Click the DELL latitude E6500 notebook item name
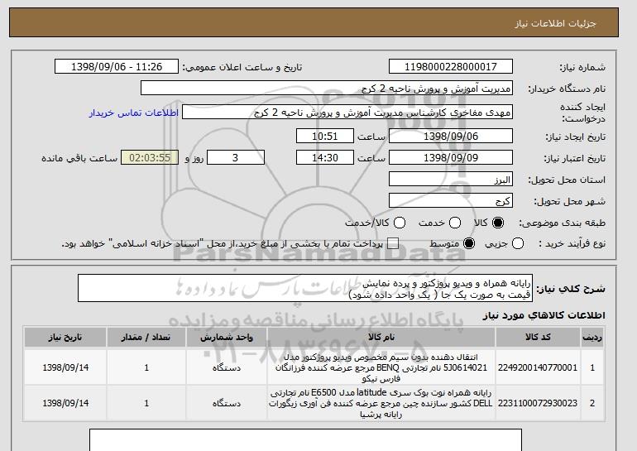 click(x=381, y=404)
